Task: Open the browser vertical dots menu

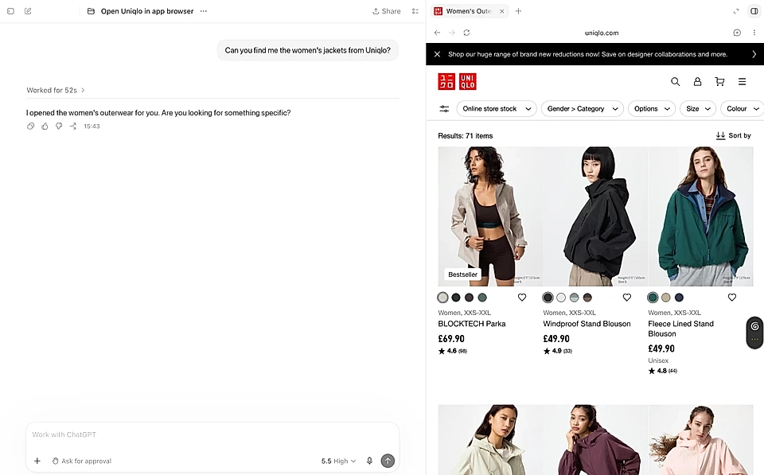Action: (754, 33)
